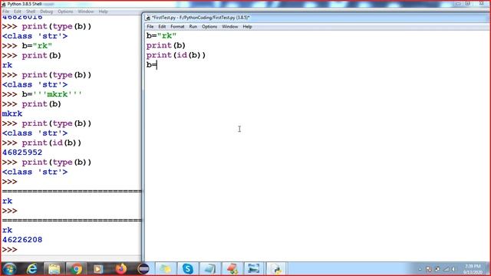Click mkrk output in shell
The width and height of the screenshot is (491, 276).
[x=12, y=113]
